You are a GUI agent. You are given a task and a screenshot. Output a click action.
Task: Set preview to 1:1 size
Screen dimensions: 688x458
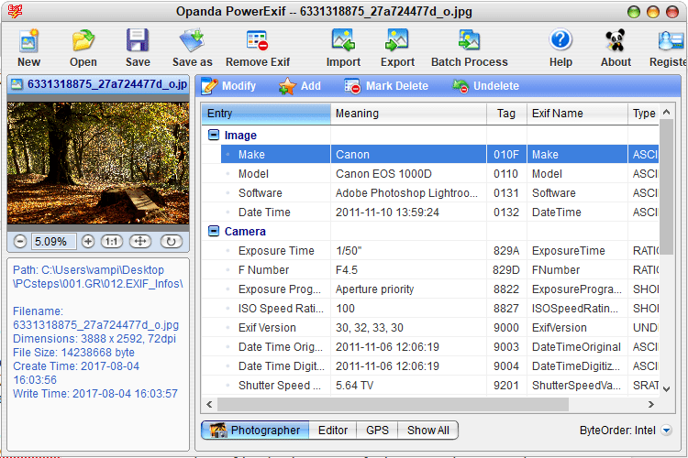(112, 242)
